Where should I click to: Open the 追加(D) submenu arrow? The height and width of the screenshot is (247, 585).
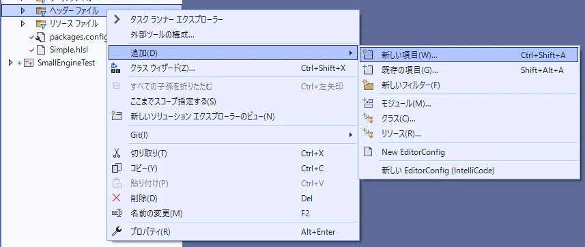pos(351,53)
